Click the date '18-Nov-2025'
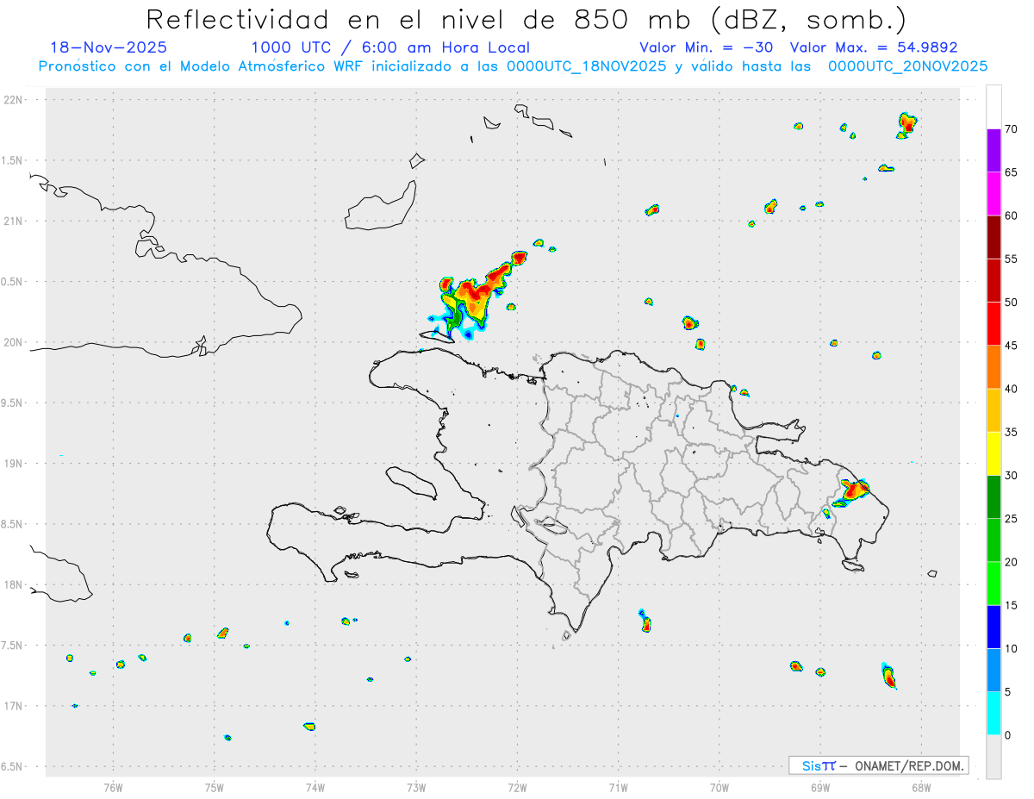The height and width of the screenshot is (799, 1034). tap(109, 47)
